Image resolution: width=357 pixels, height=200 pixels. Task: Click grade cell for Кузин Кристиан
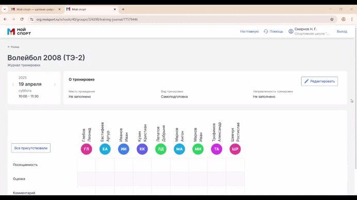pos(142,179)
